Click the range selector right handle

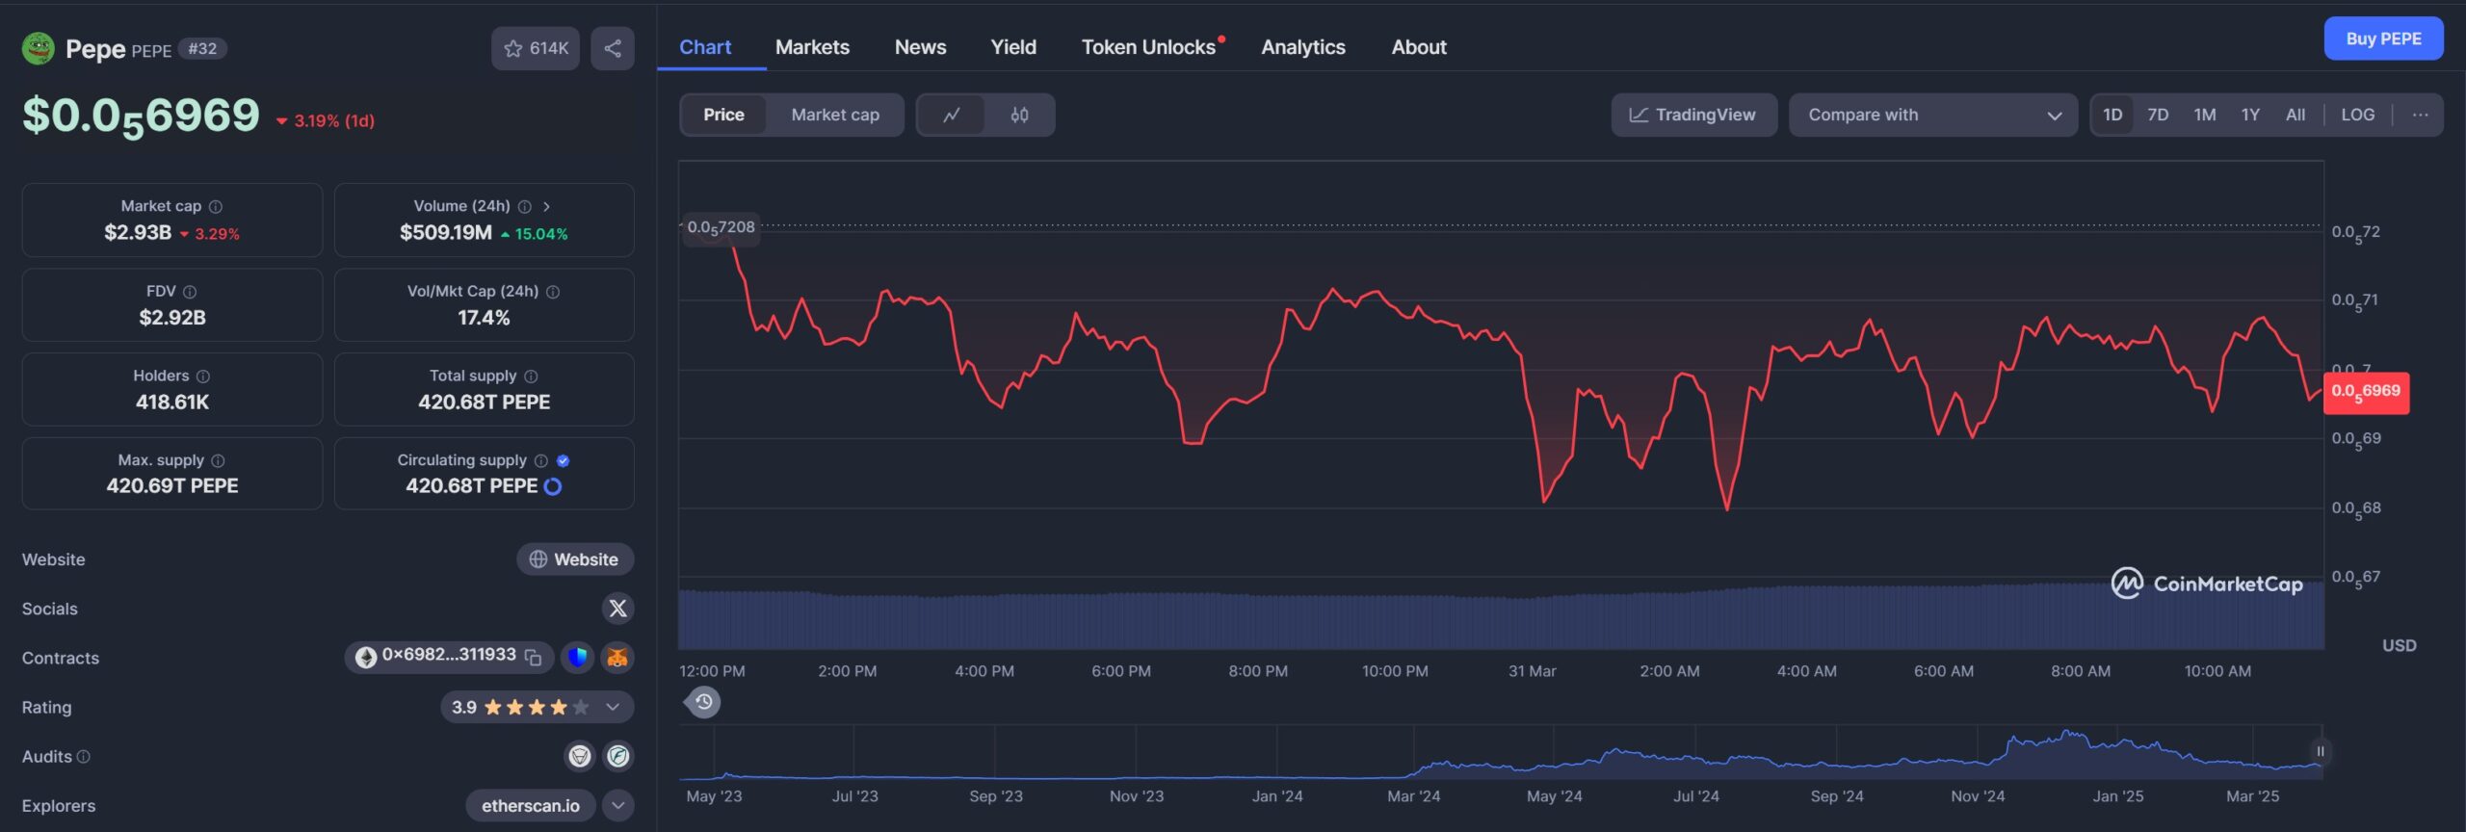pos(2320,751)
